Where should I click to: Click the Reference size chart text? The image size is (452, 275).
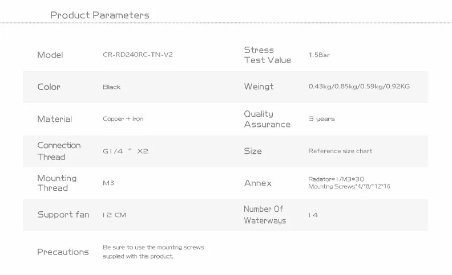340,151
